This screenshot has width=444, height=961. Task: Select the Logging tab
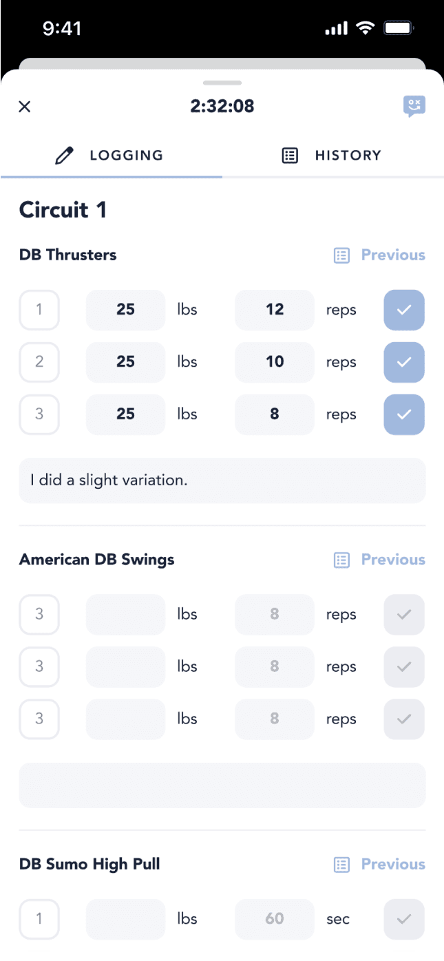(x=126, y=155)
